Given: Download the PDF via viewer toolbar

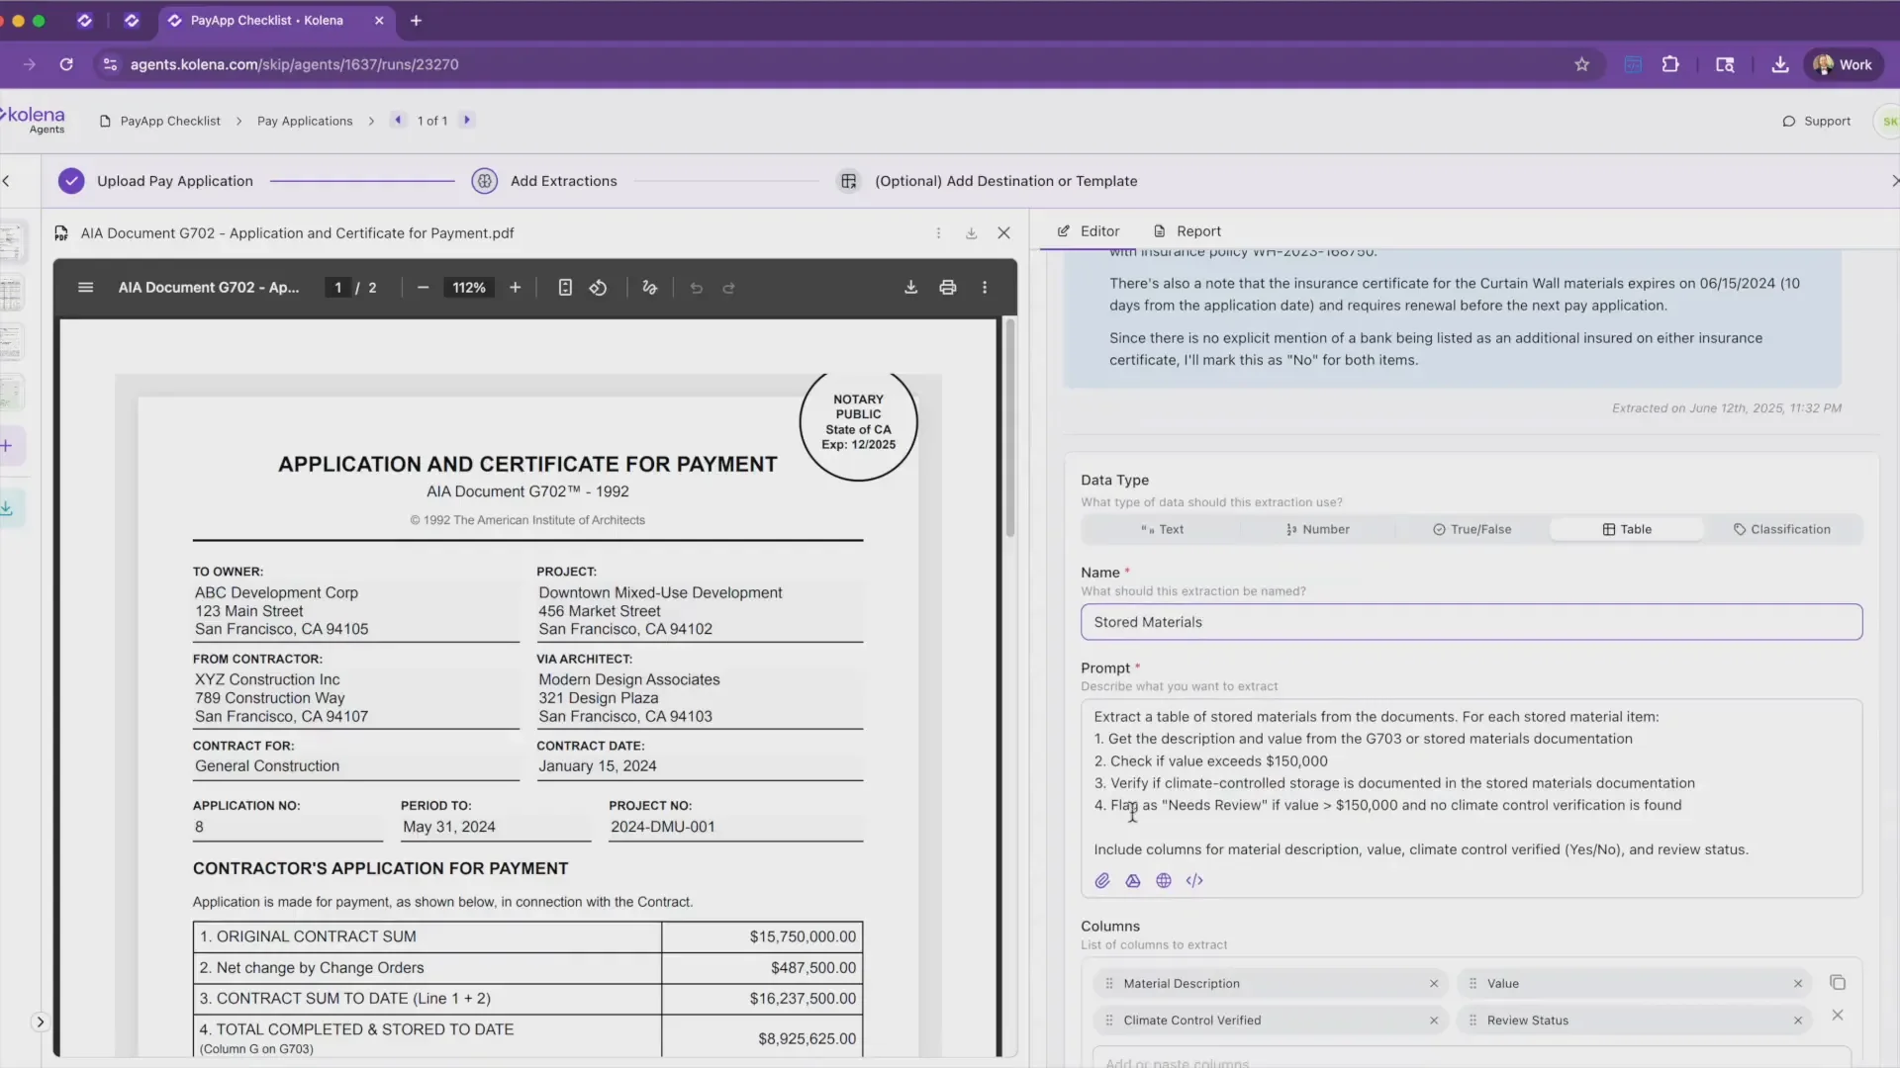Looking at the screenshot, I should click(911, 287).
